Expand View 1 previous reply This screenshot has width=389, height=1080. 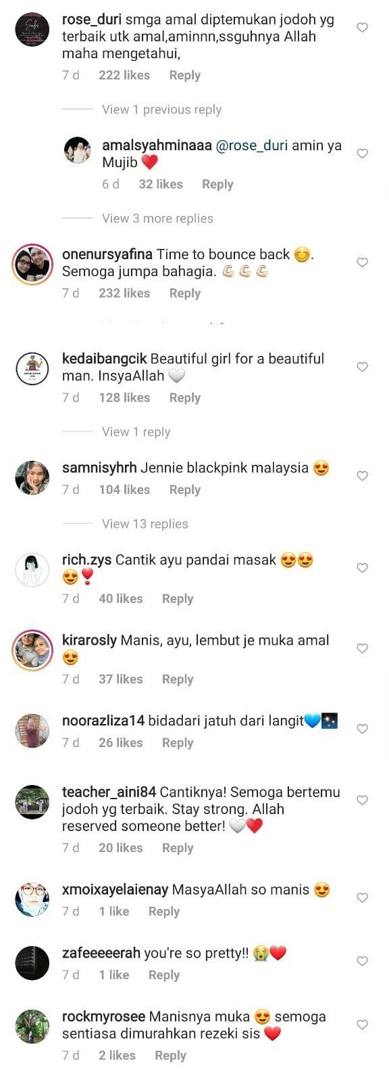coord(161,110)
